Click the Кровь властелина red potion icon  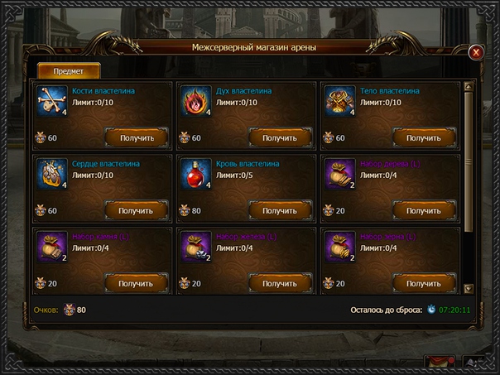point(196,174)
